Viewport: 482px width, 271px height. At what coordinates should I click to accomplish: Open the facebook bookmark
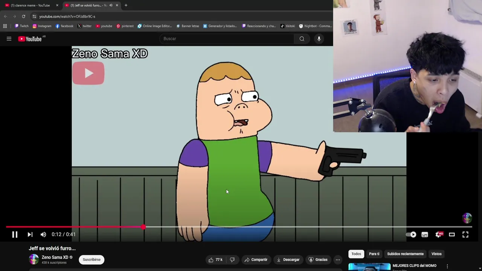(x=64, y=26)
